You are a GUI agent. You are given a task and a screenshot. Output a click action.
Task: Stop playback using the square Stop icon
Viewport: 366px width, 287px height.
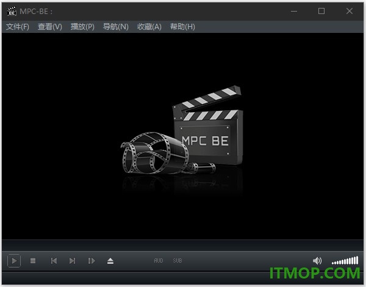(x=33, y=261)
